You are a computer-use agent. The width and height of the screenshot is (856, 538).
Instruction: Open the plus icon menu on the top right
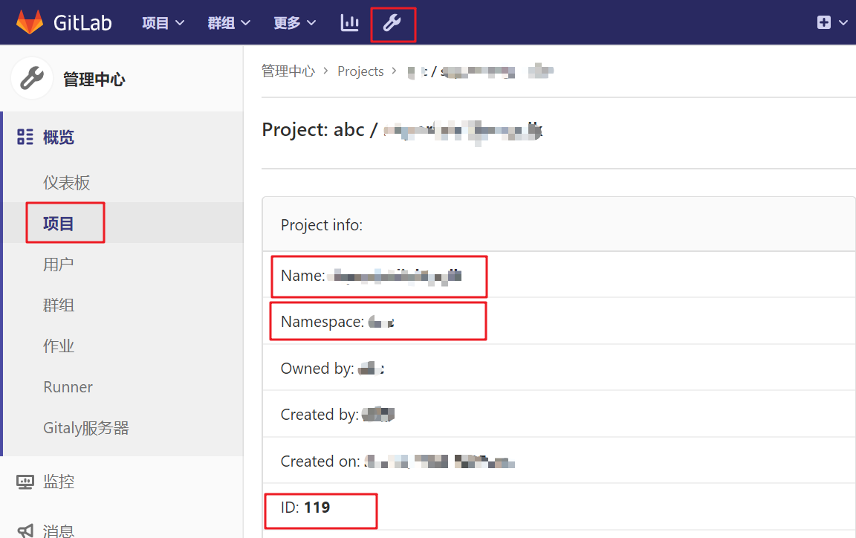tap(825, 22)
